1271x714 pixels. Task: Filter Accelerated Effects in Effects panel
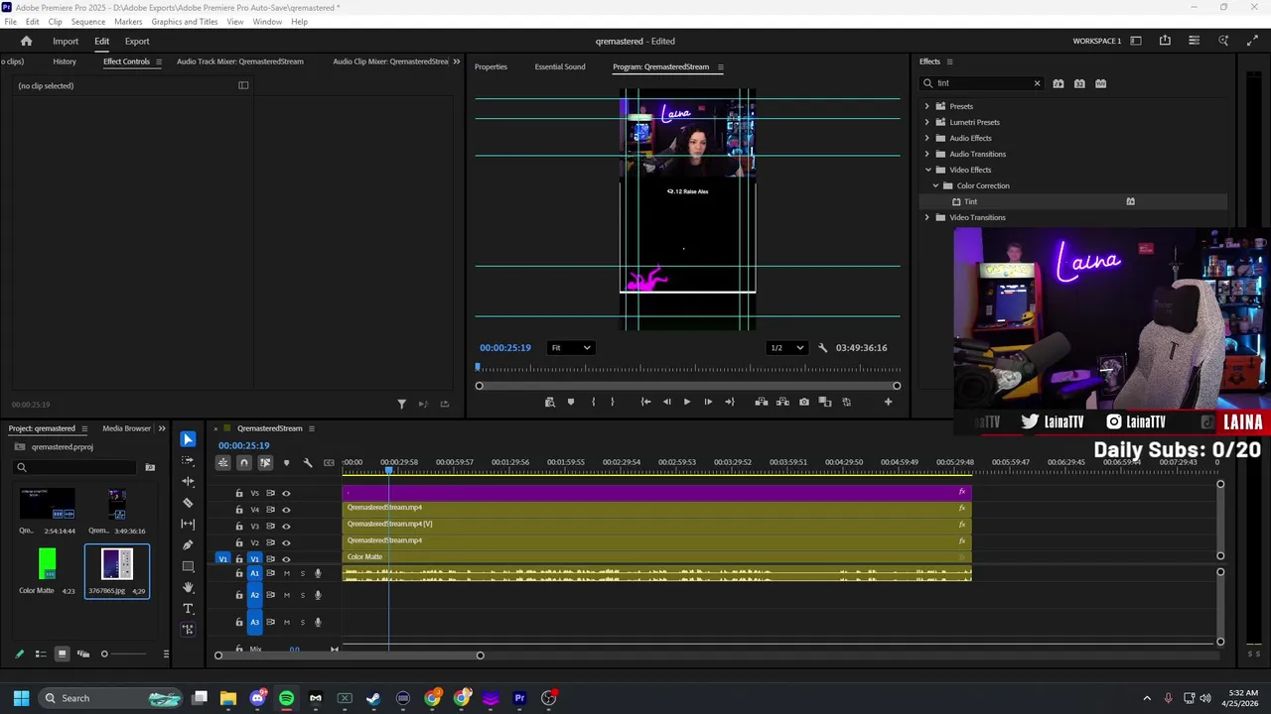click(1059, 83)
